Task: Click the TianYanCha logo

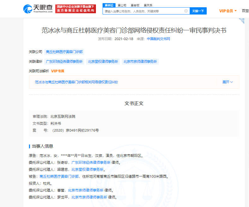Action: coord(38,9)
